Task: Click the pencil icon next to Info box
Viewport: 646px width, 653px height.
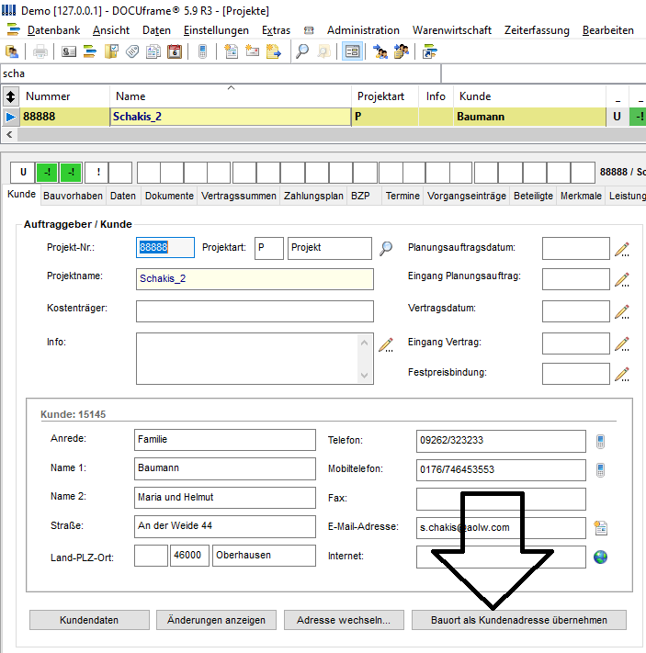Action: click(x=386, y=344)
